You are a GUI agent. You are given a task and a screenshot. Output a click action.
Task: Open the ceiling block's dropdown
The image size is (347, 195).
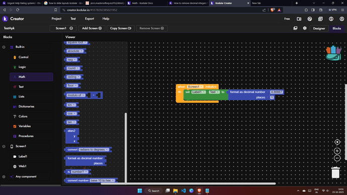74,77
